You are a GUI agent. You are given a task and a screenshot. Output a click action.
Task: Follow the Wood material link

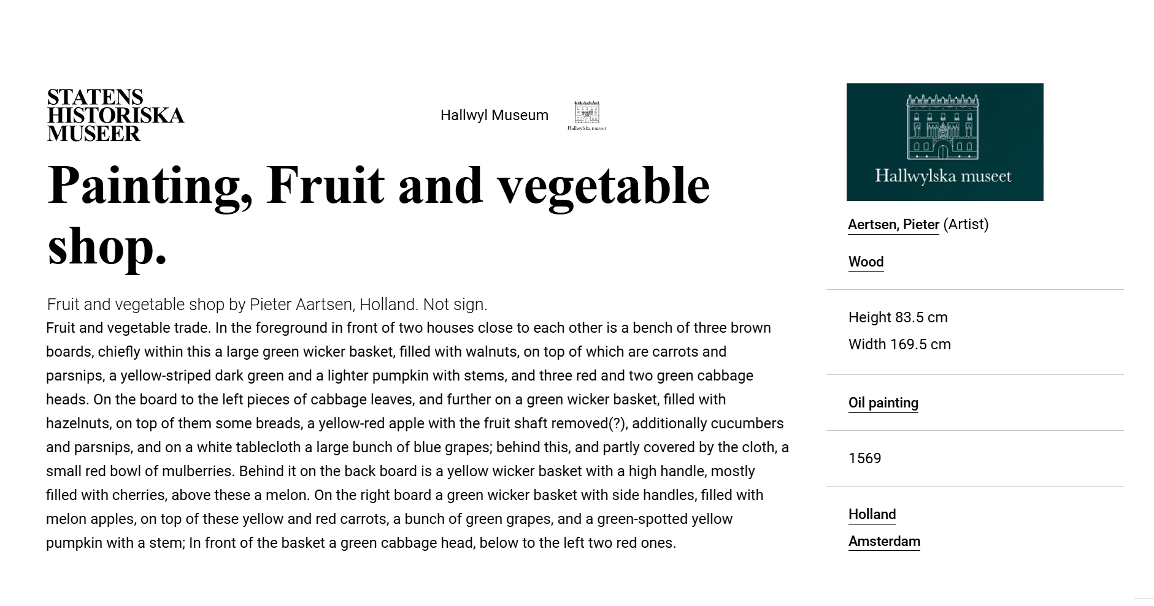pyautogui.click(x=866, y=262)
